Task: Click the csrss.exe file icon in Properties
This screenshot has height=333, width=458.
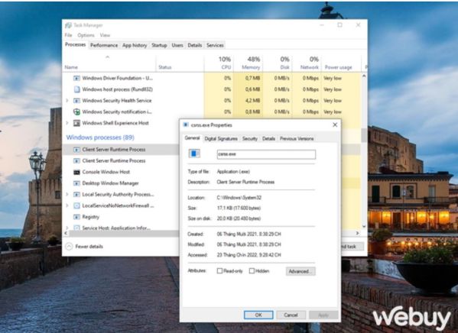Action: (194, 154)
